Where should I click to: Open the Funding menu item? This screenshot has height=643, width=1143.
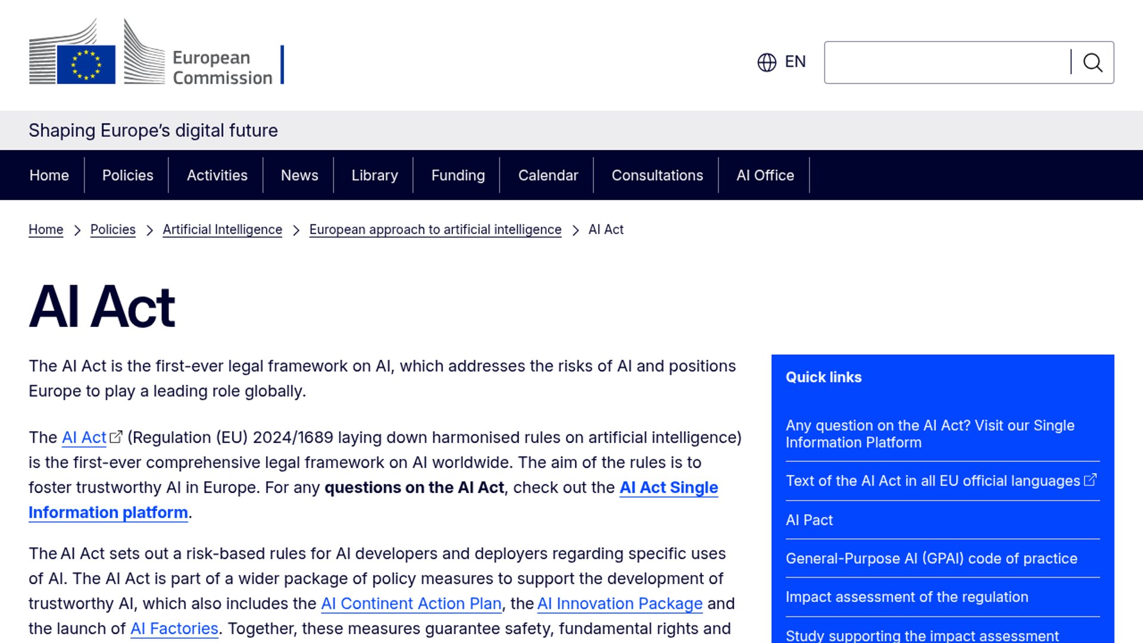(x=458, y=175)
